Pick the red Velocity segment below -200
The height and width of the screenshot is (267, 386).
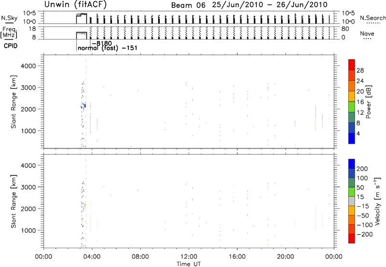click(352, 239)
